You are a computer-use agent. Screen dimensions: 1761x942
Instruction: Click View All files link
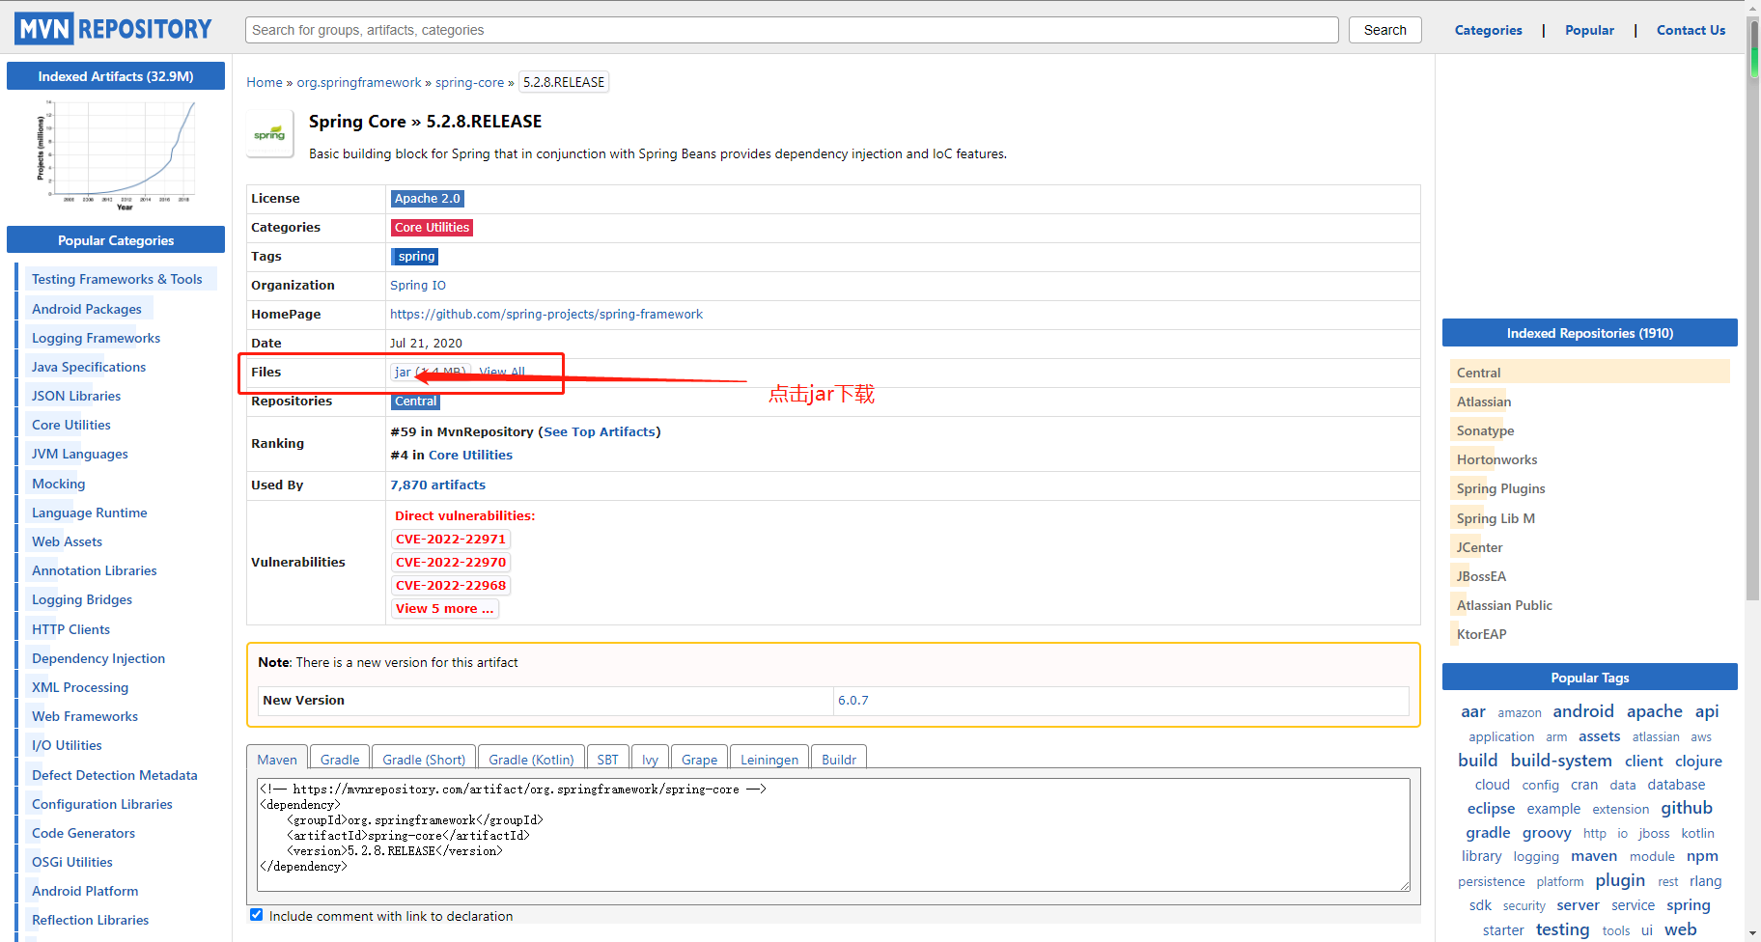click(502, 372)
